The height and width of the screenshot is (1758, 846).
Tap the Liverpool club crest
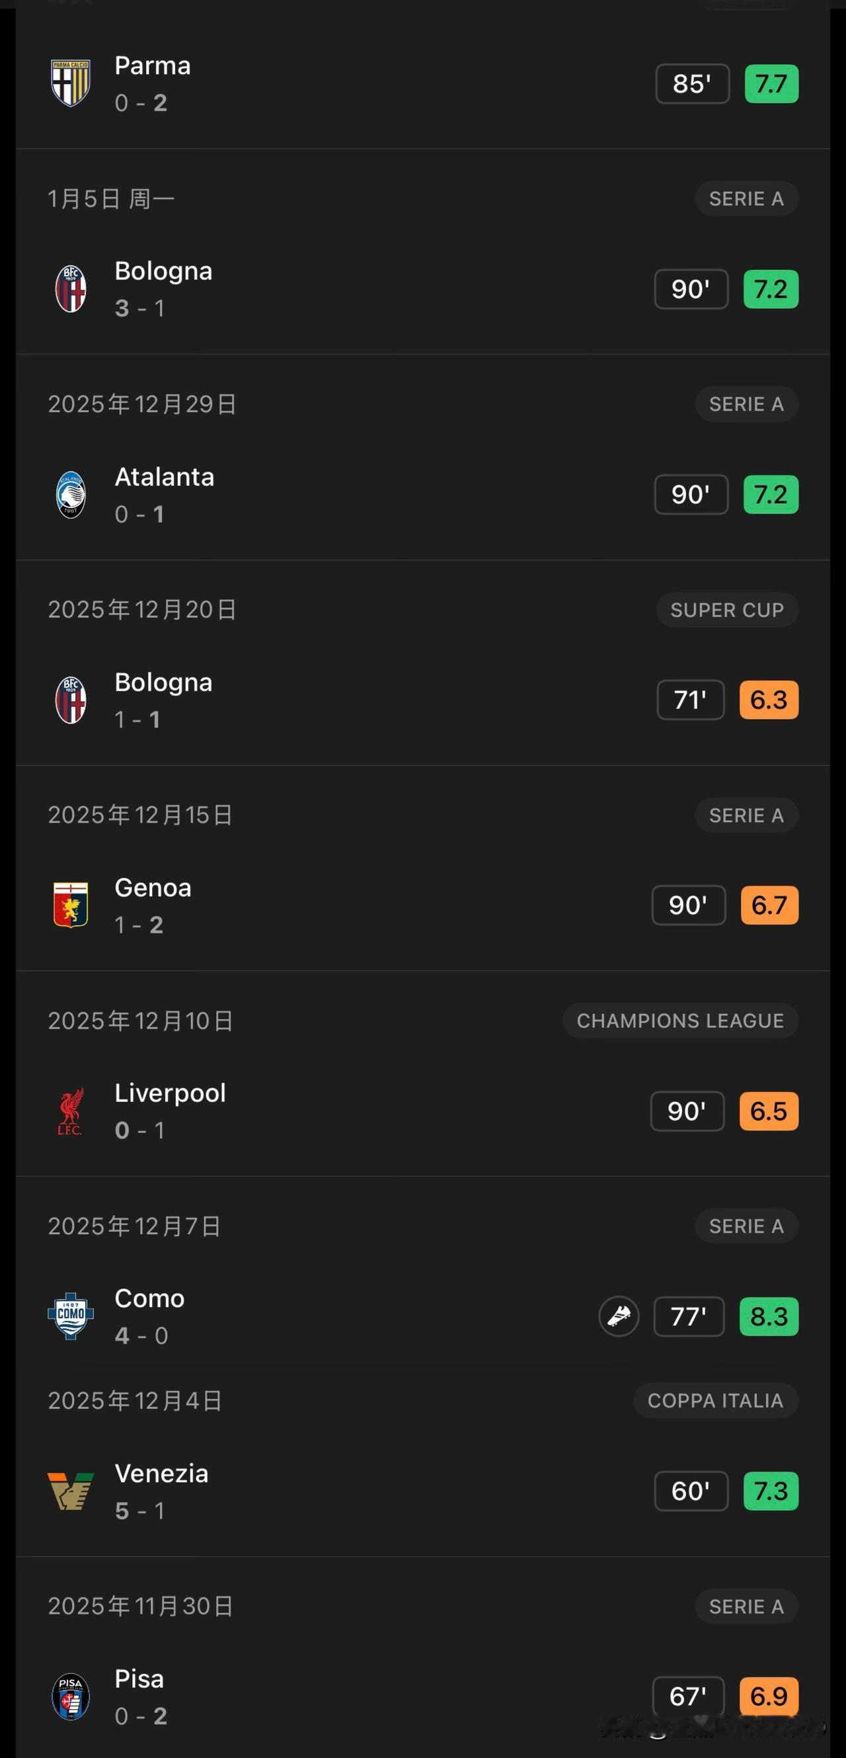pos(71,1111)
